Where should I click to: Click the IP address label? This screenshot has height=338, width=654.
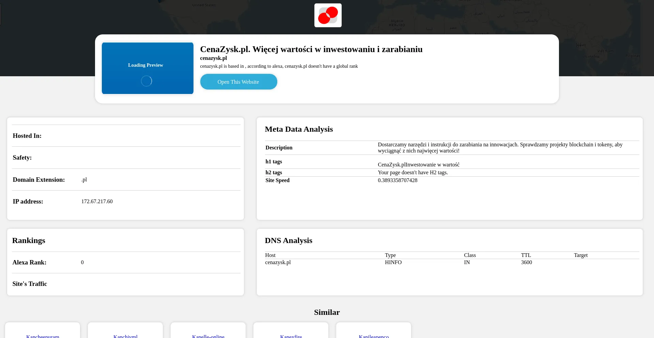pos(28,202)
